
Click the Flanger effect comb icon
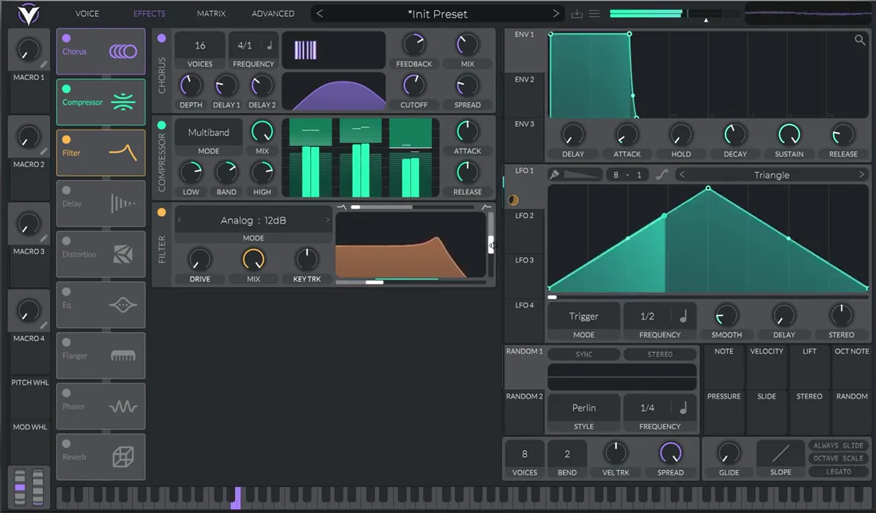[x=123, y=356]
